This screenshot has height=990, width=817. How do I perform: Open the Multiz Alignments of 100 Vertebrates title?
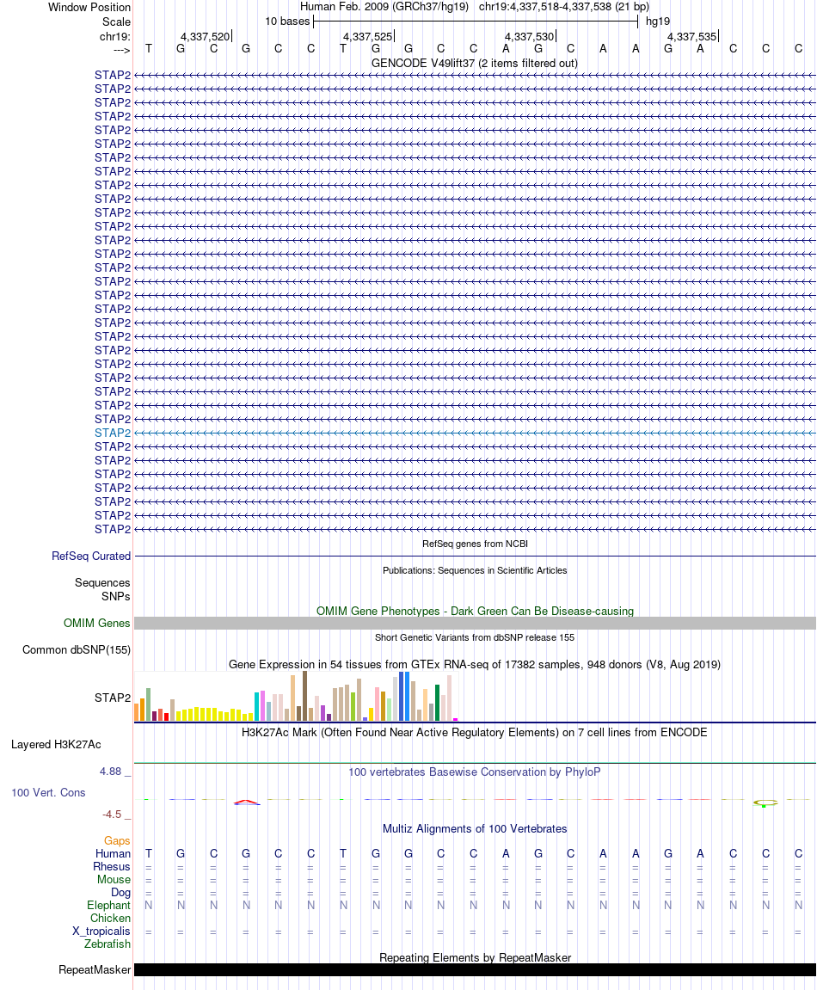pos(475,829)
